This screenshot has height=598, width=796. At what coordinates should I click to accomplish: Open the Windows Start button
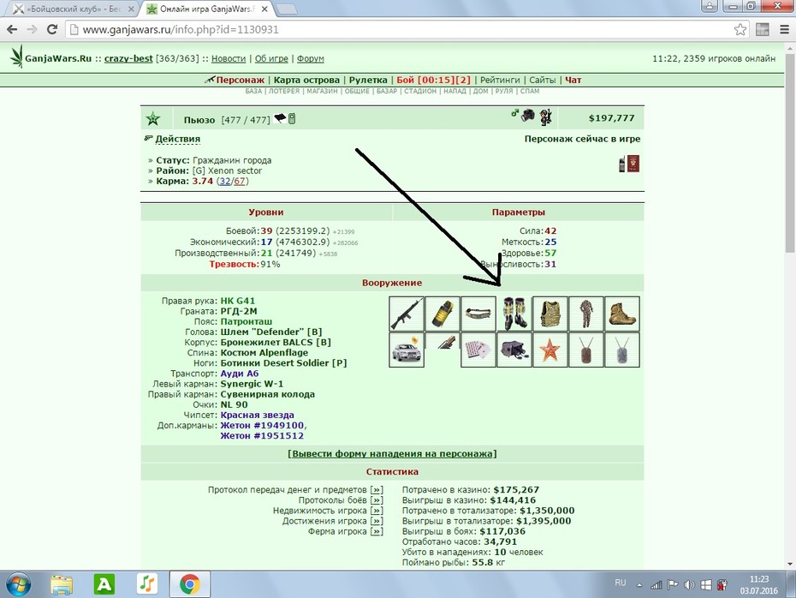(x=18, y=585)
